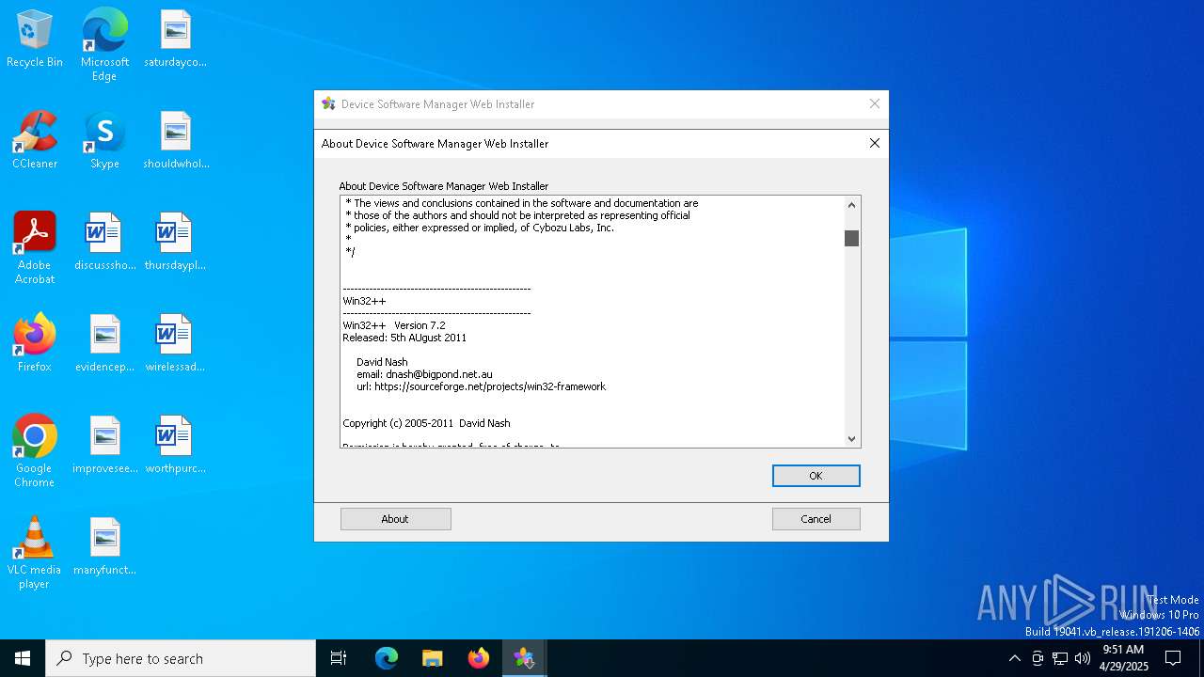Click the taskbar search box
1204x677 pixels.
point(181,658)
